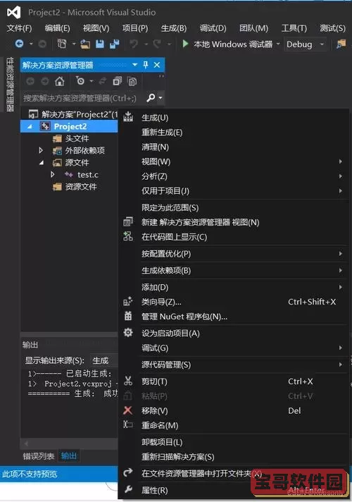Open the 调试(D) menu
This screenshot has width=352, height=502.
213,28
